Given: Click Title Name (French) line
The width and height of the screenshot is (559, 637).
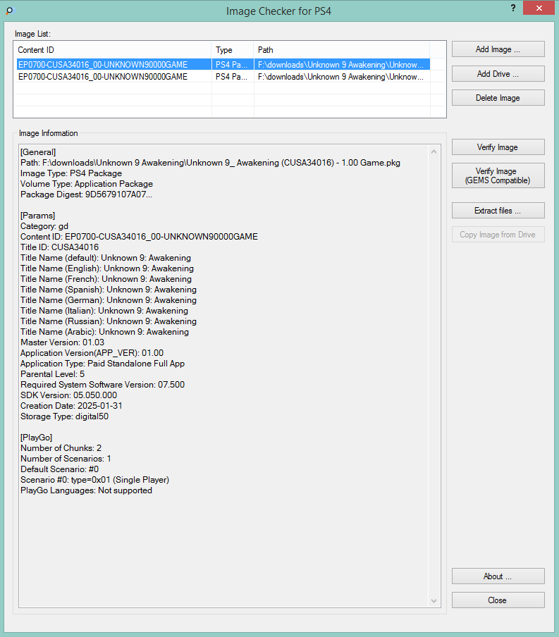Looking at the screenshot, I should pos(106,279).
